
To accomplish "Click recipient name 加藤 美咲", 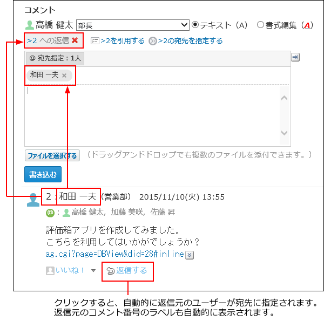I will [128, 212].
